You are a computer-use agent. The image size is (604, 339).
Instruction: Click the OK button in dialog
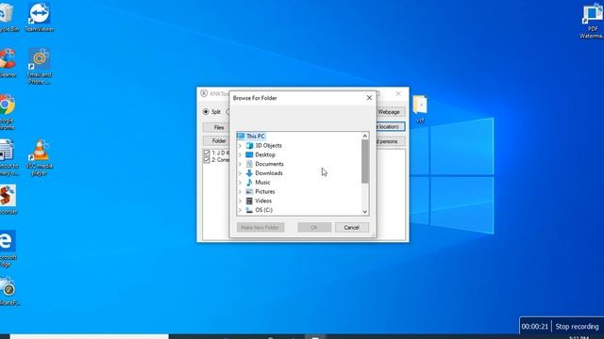coord(314,228)
